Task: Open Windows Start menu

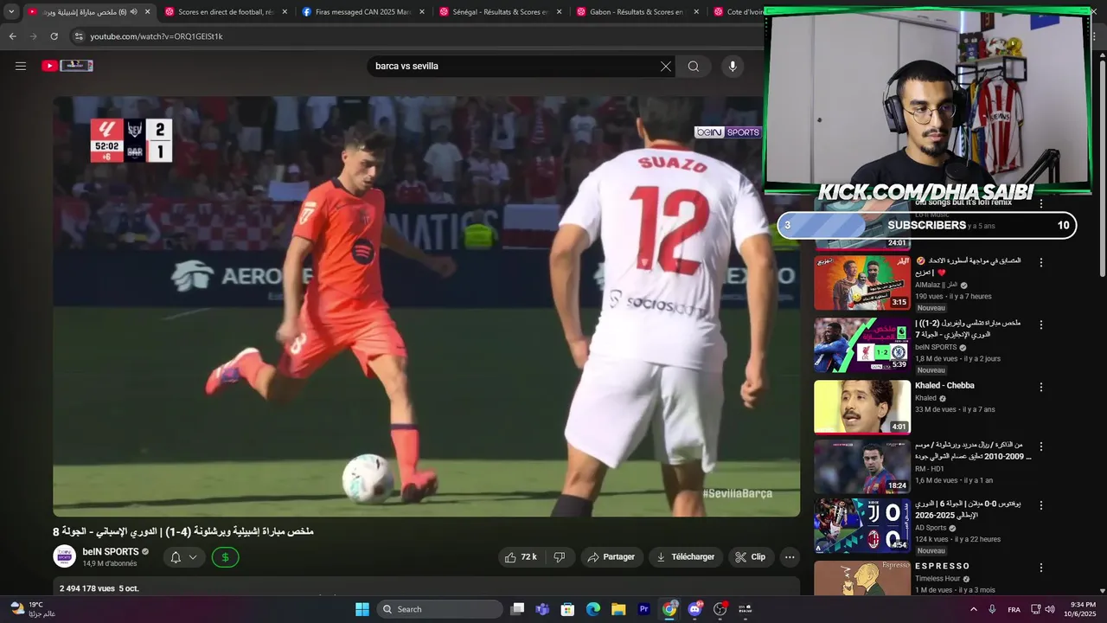Action: tap(362, 609)
